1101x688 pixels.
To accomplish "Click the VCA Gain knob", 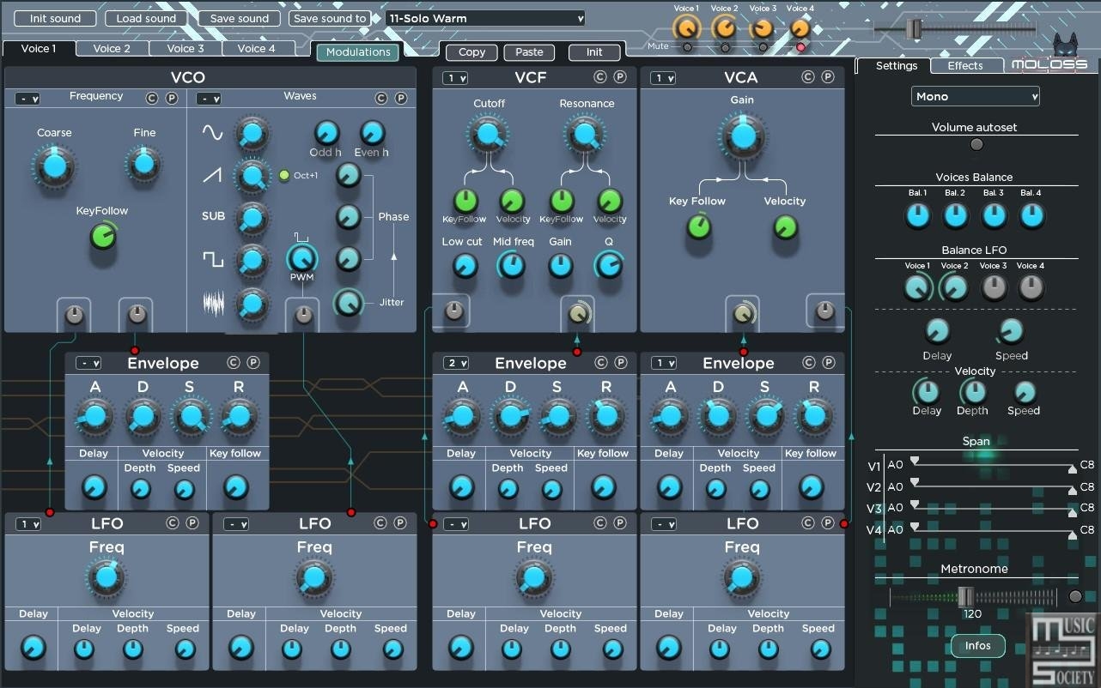I will click(743, 136).
